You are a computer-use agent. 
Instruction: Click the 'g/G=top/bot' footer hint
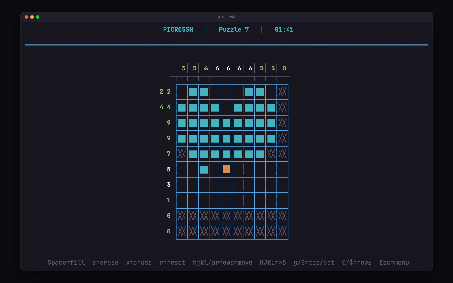[x=314, y=263]
